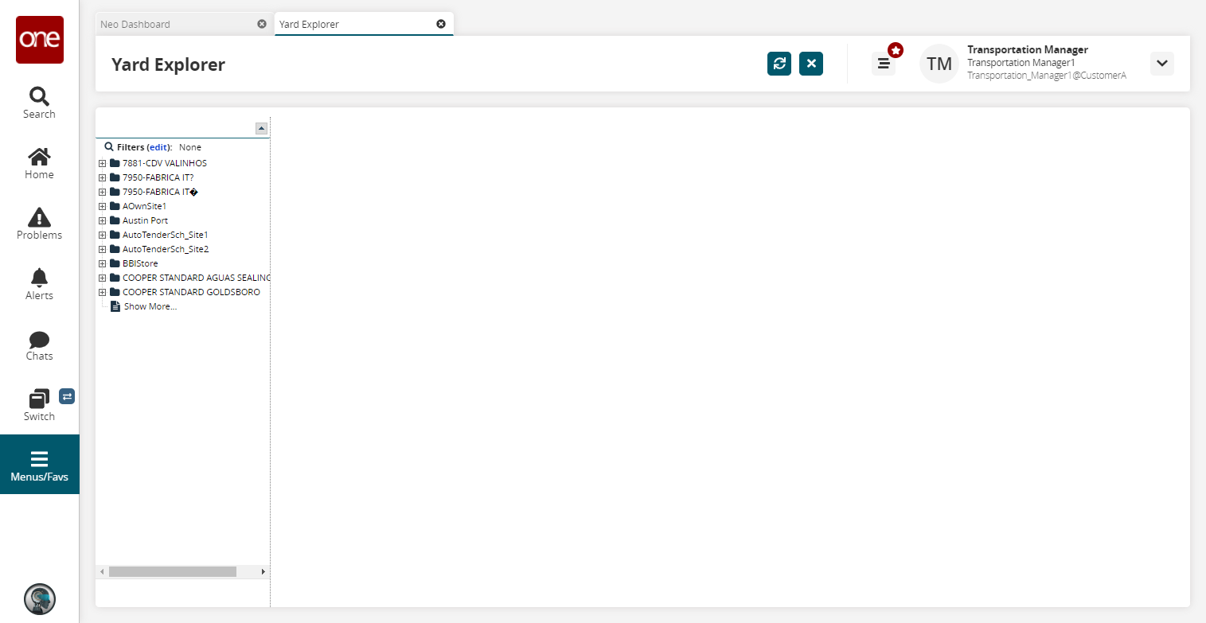The image size is (1206, 623).
Task: Select the AutoTenderSch_Site2 site
Action: (x=166, y=249)
